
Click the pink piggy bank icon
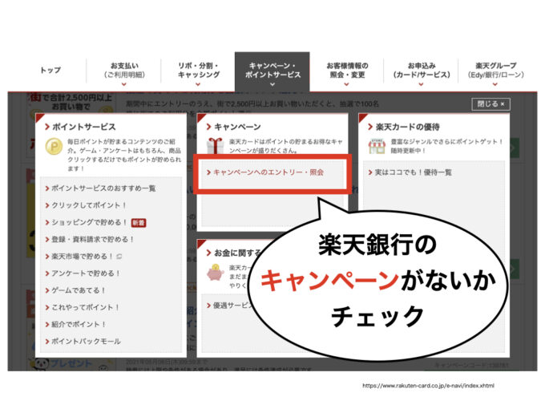pyautogui.click(x=215, y=273)
